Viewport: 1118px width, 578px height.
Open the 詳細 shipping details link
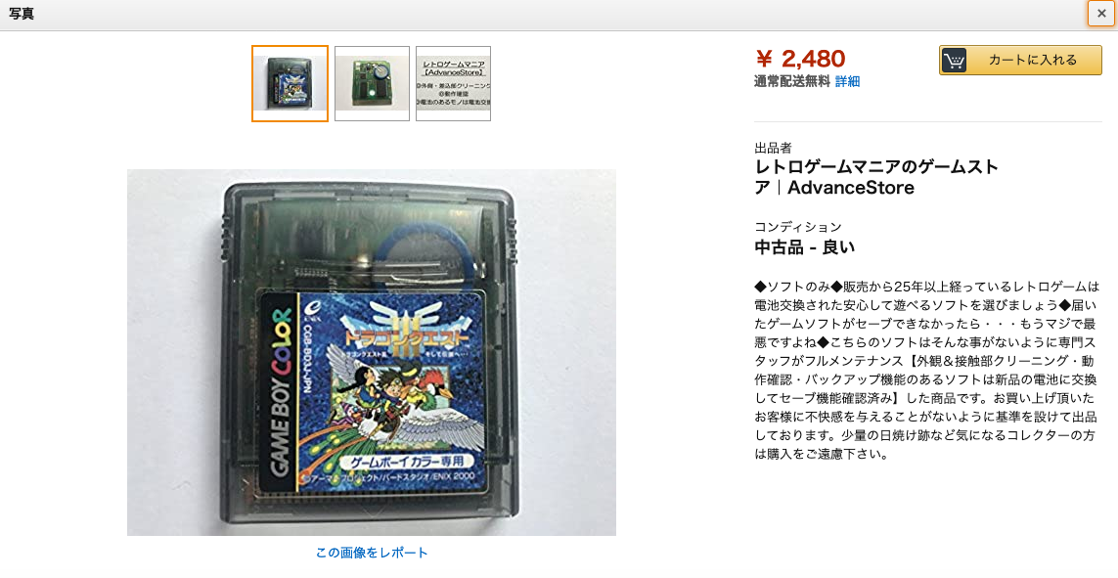coord(847,81)
